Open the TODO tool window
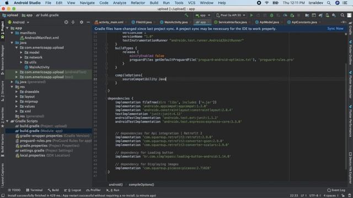Screen dimensions: 353x198 (x=14, y=190)
